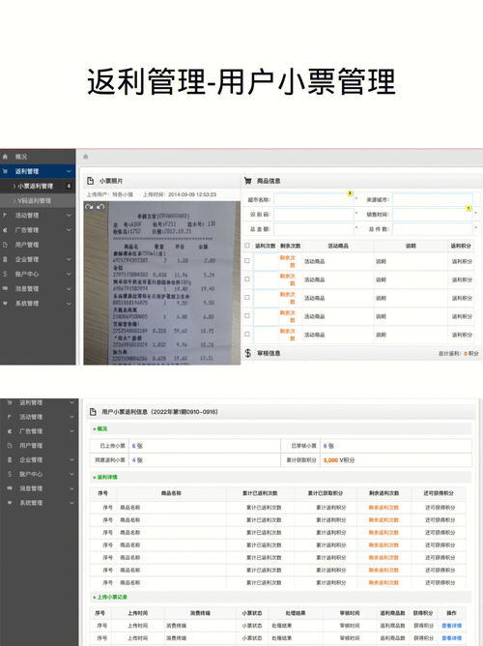Open 查看详情 in first upload record row

point(451,626)
